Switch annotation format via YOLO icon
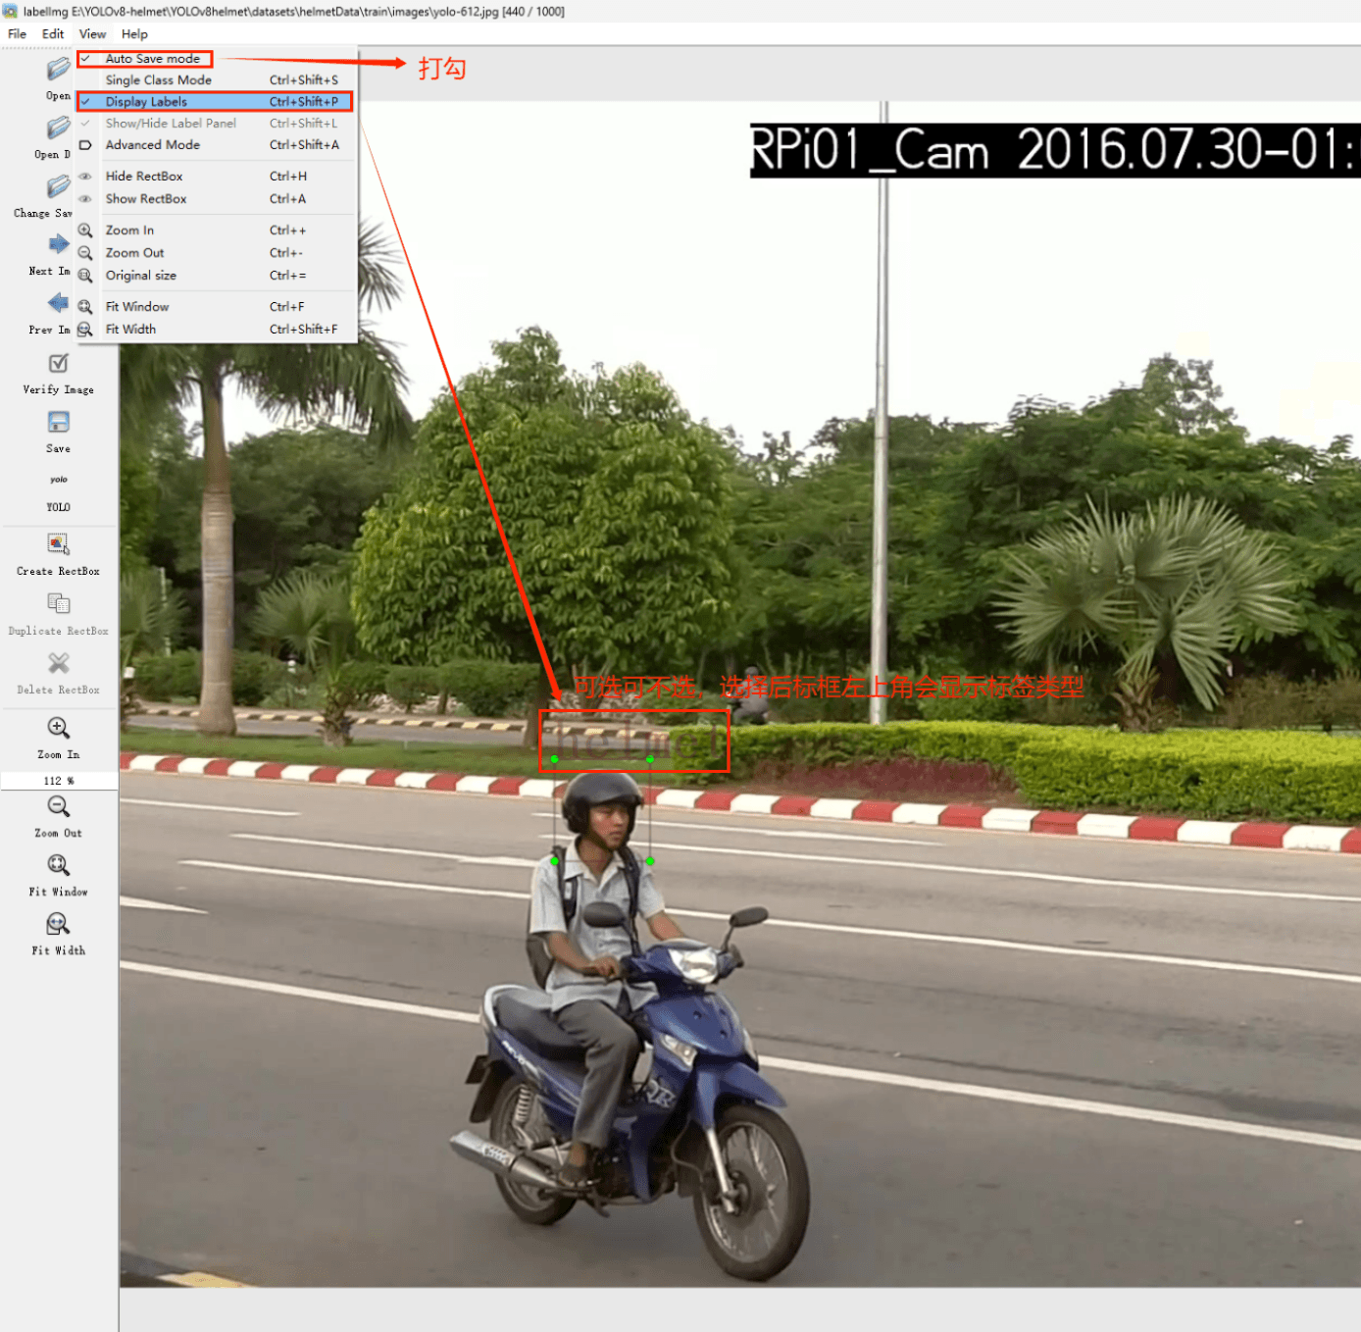The image size is (1361, 1332). click(58, 481)
